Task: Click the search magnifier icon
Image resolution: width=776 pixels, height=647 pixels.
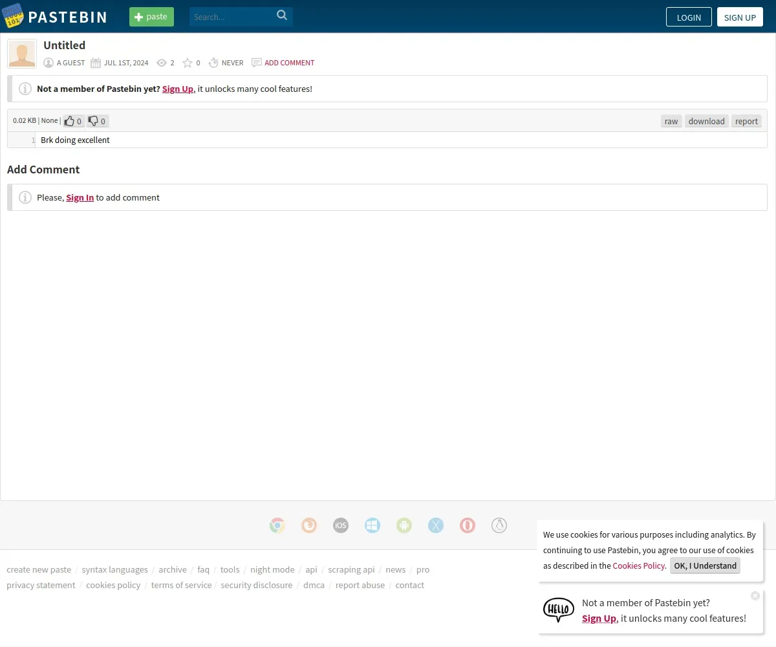Action: click(x=282, y=16)
